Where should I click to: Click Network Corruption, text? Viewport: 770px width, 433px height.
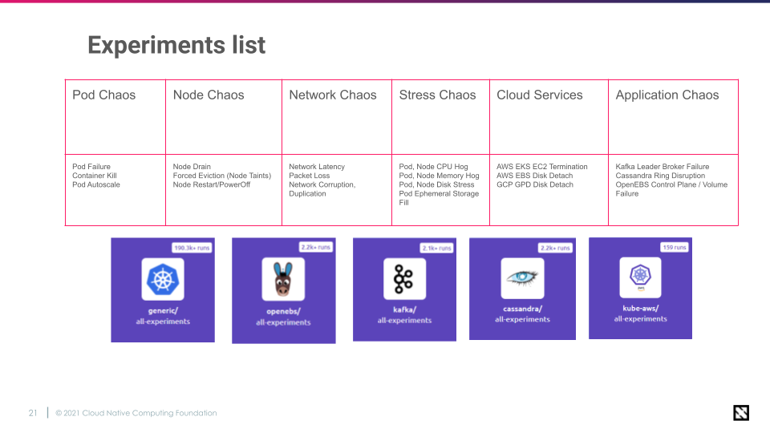click(322, 184)
